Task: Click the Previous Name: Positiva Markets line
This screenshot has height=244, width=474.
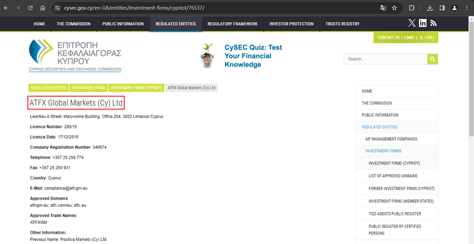Action: coord(68,239)
